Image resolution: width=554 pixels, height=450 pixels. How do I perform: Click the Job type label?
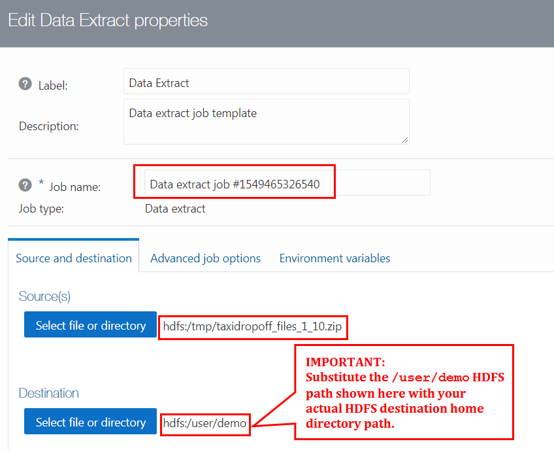click(41, 209)
